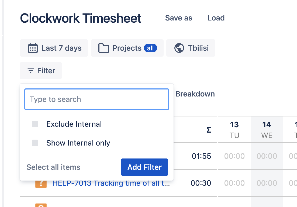297x207 pixels.
Task: Click the folder icon on the Projects button
Action: click(x=105, y=48)
